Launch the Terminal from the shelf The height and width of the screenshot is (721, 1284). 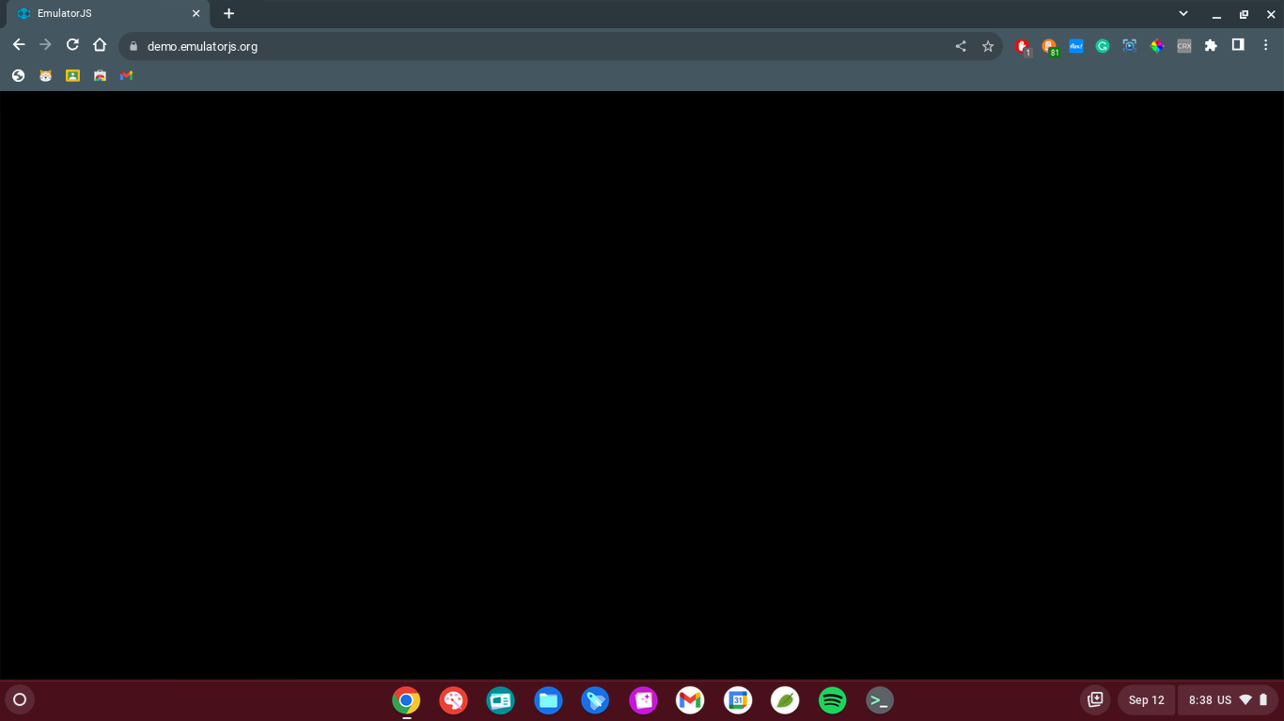879,699
